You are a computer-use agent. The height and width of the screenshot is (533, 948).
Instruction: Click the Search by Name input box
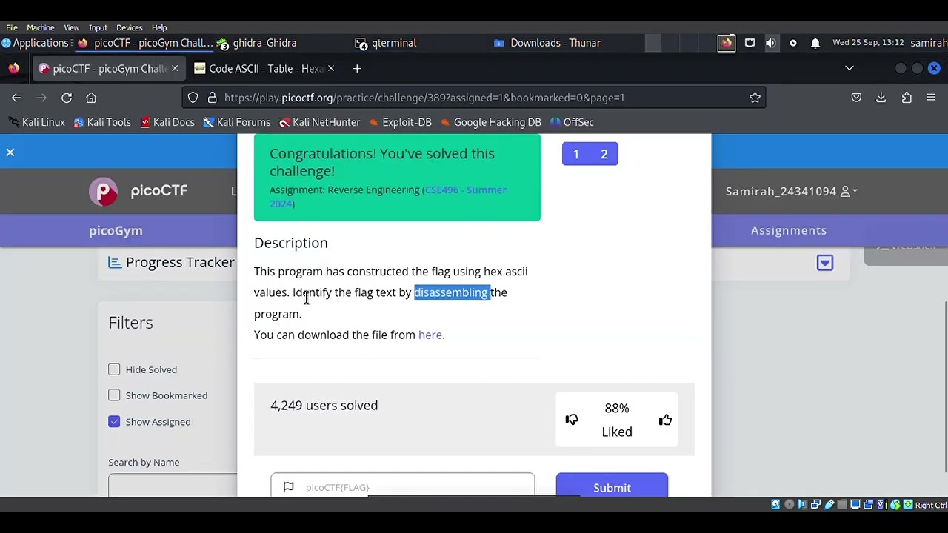tap(173, 486)
